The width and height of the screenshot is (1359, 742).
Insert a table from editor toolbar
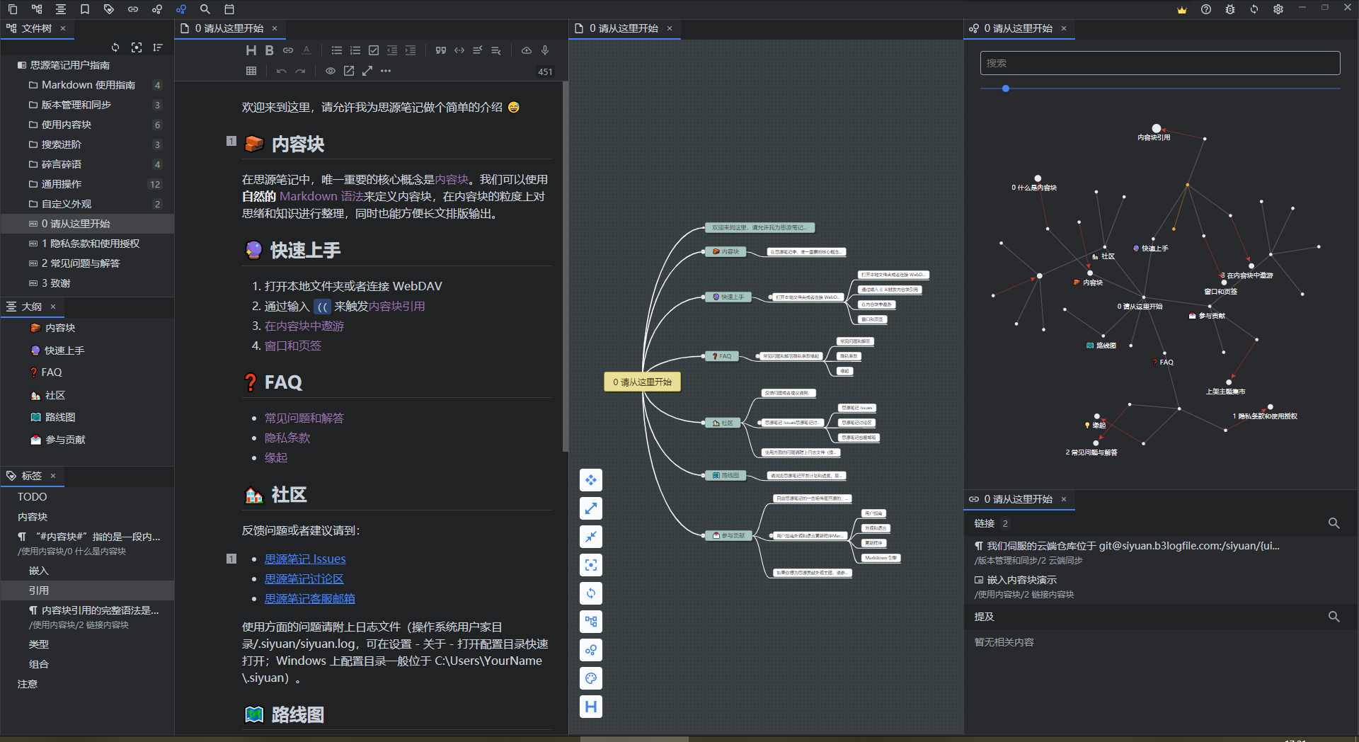click(251, 71)
